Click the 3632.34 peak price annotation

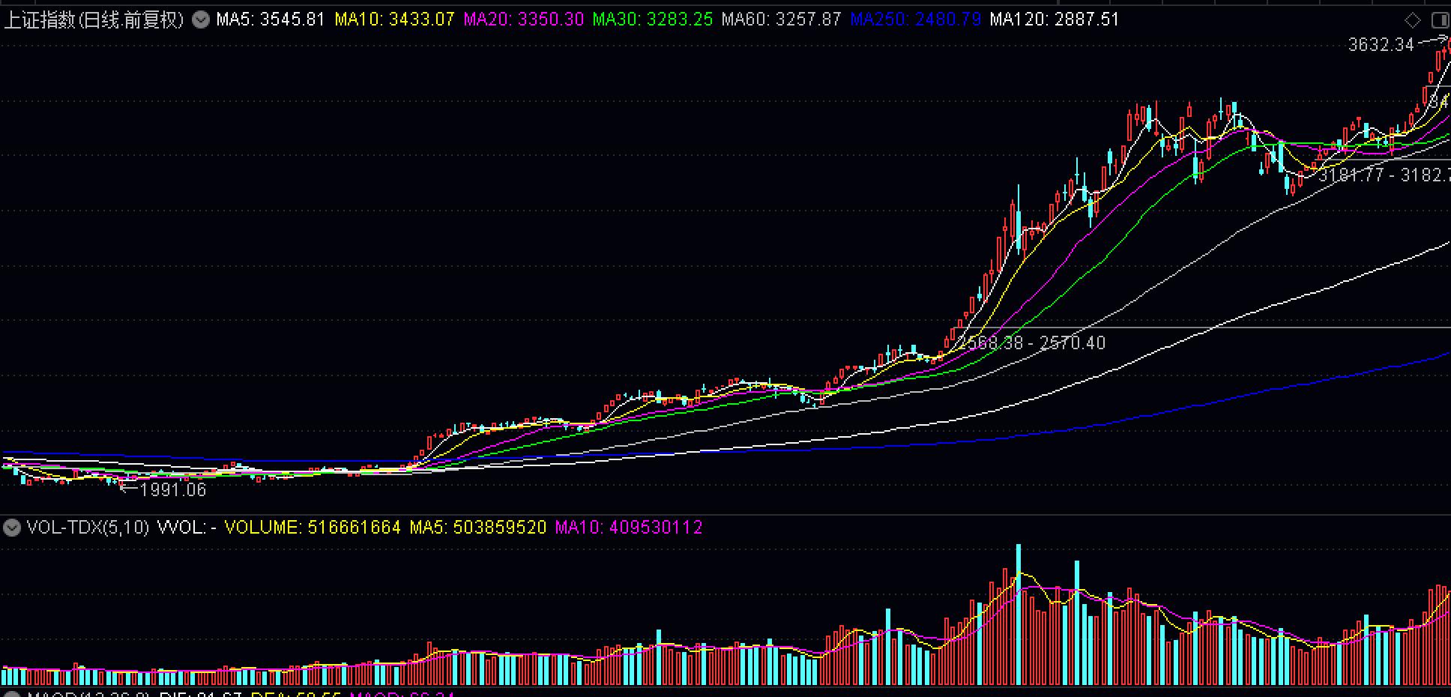point(1381,45)
